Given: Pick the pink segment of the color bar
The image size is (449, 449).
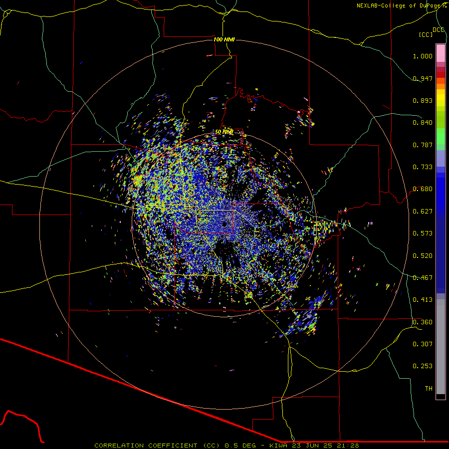Looking at the screenshot, I should click(x=441, y=53).
